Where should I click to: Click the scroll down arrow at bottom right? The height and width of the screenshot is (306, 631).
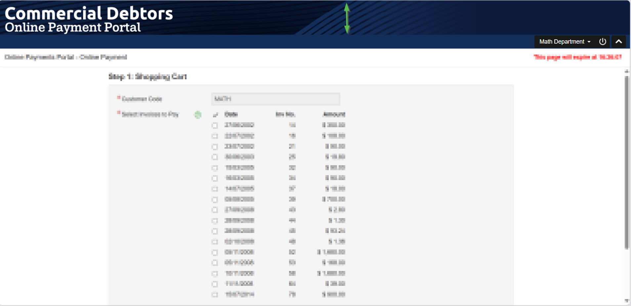[x=626, y=301]
